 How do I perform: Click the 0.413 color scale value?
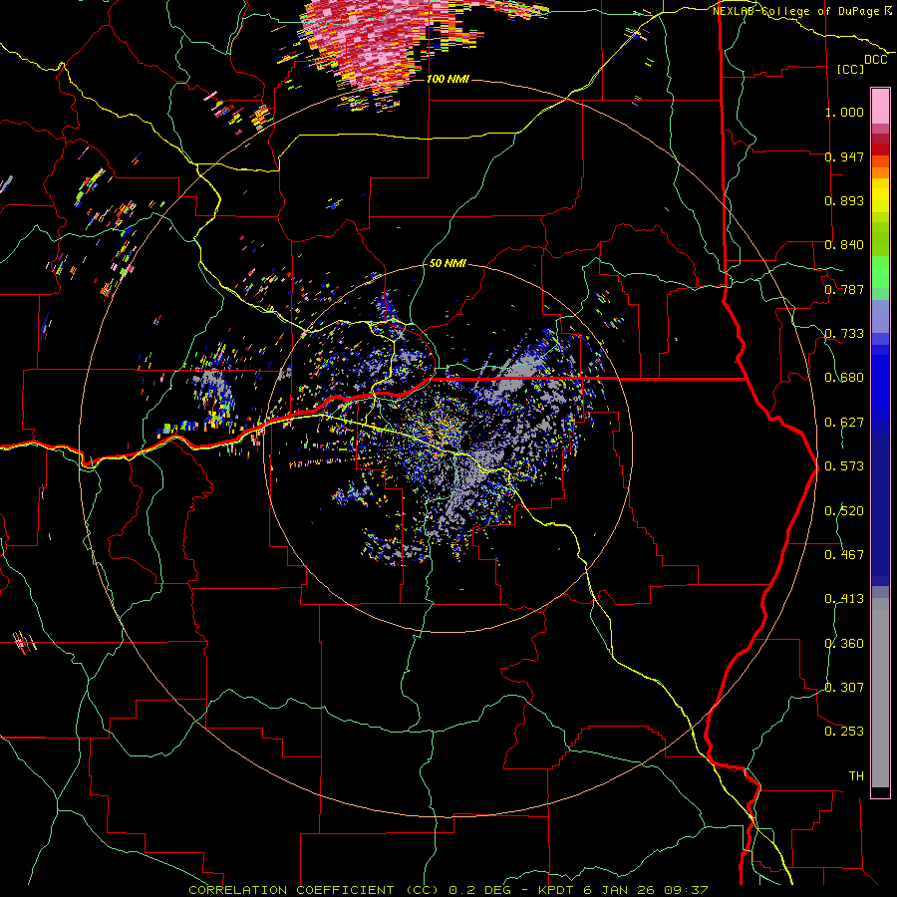[844, 599]
